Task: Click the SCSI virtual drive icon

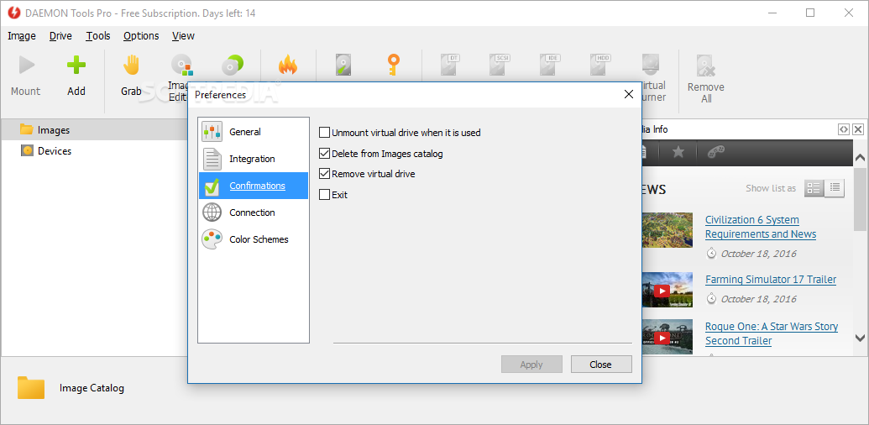Action: pos(500,65)
